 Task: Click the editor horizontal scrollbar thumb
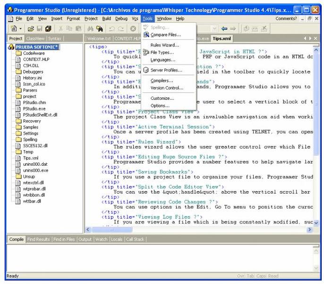click(x=112, y=229)
